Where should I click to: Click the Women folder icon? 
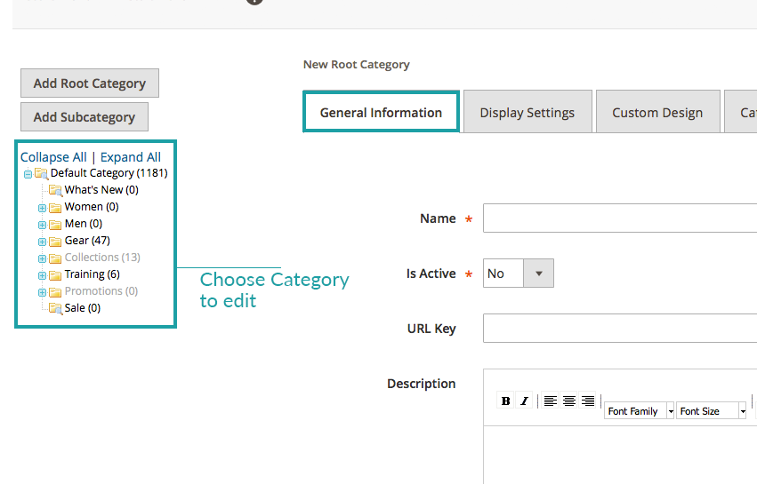pos(55,208)
